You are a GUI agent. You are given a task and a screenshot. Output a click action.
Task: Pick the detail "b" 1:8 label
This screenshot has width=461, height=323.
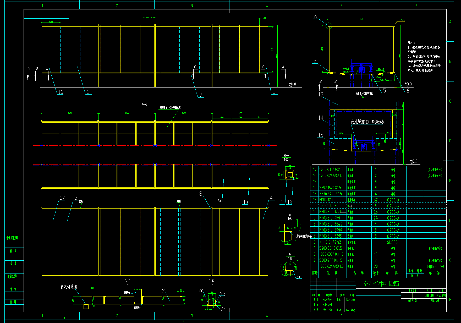pyautogui.click(x=290, y=256)
